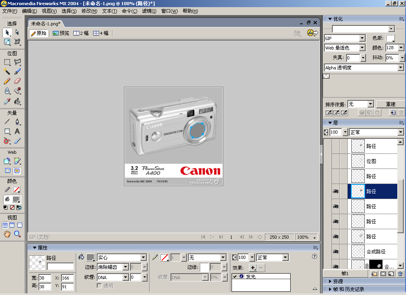
Task: Choose the vector Pen tool
Action: pos(17,121)
